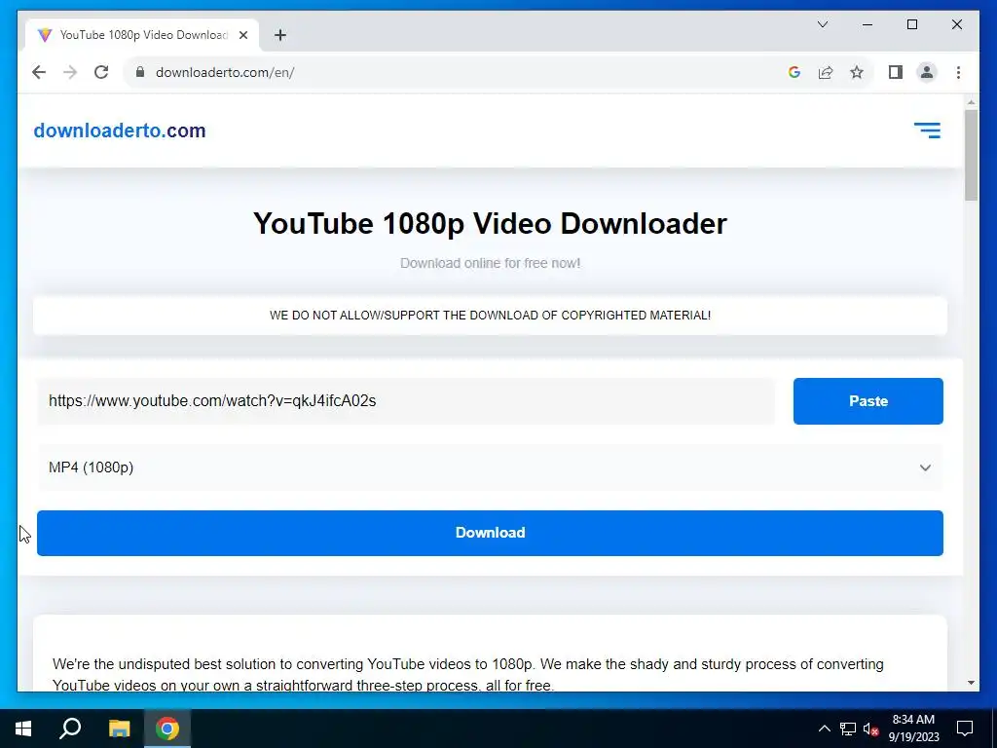Open File Explorer from the taskbar

119,729
